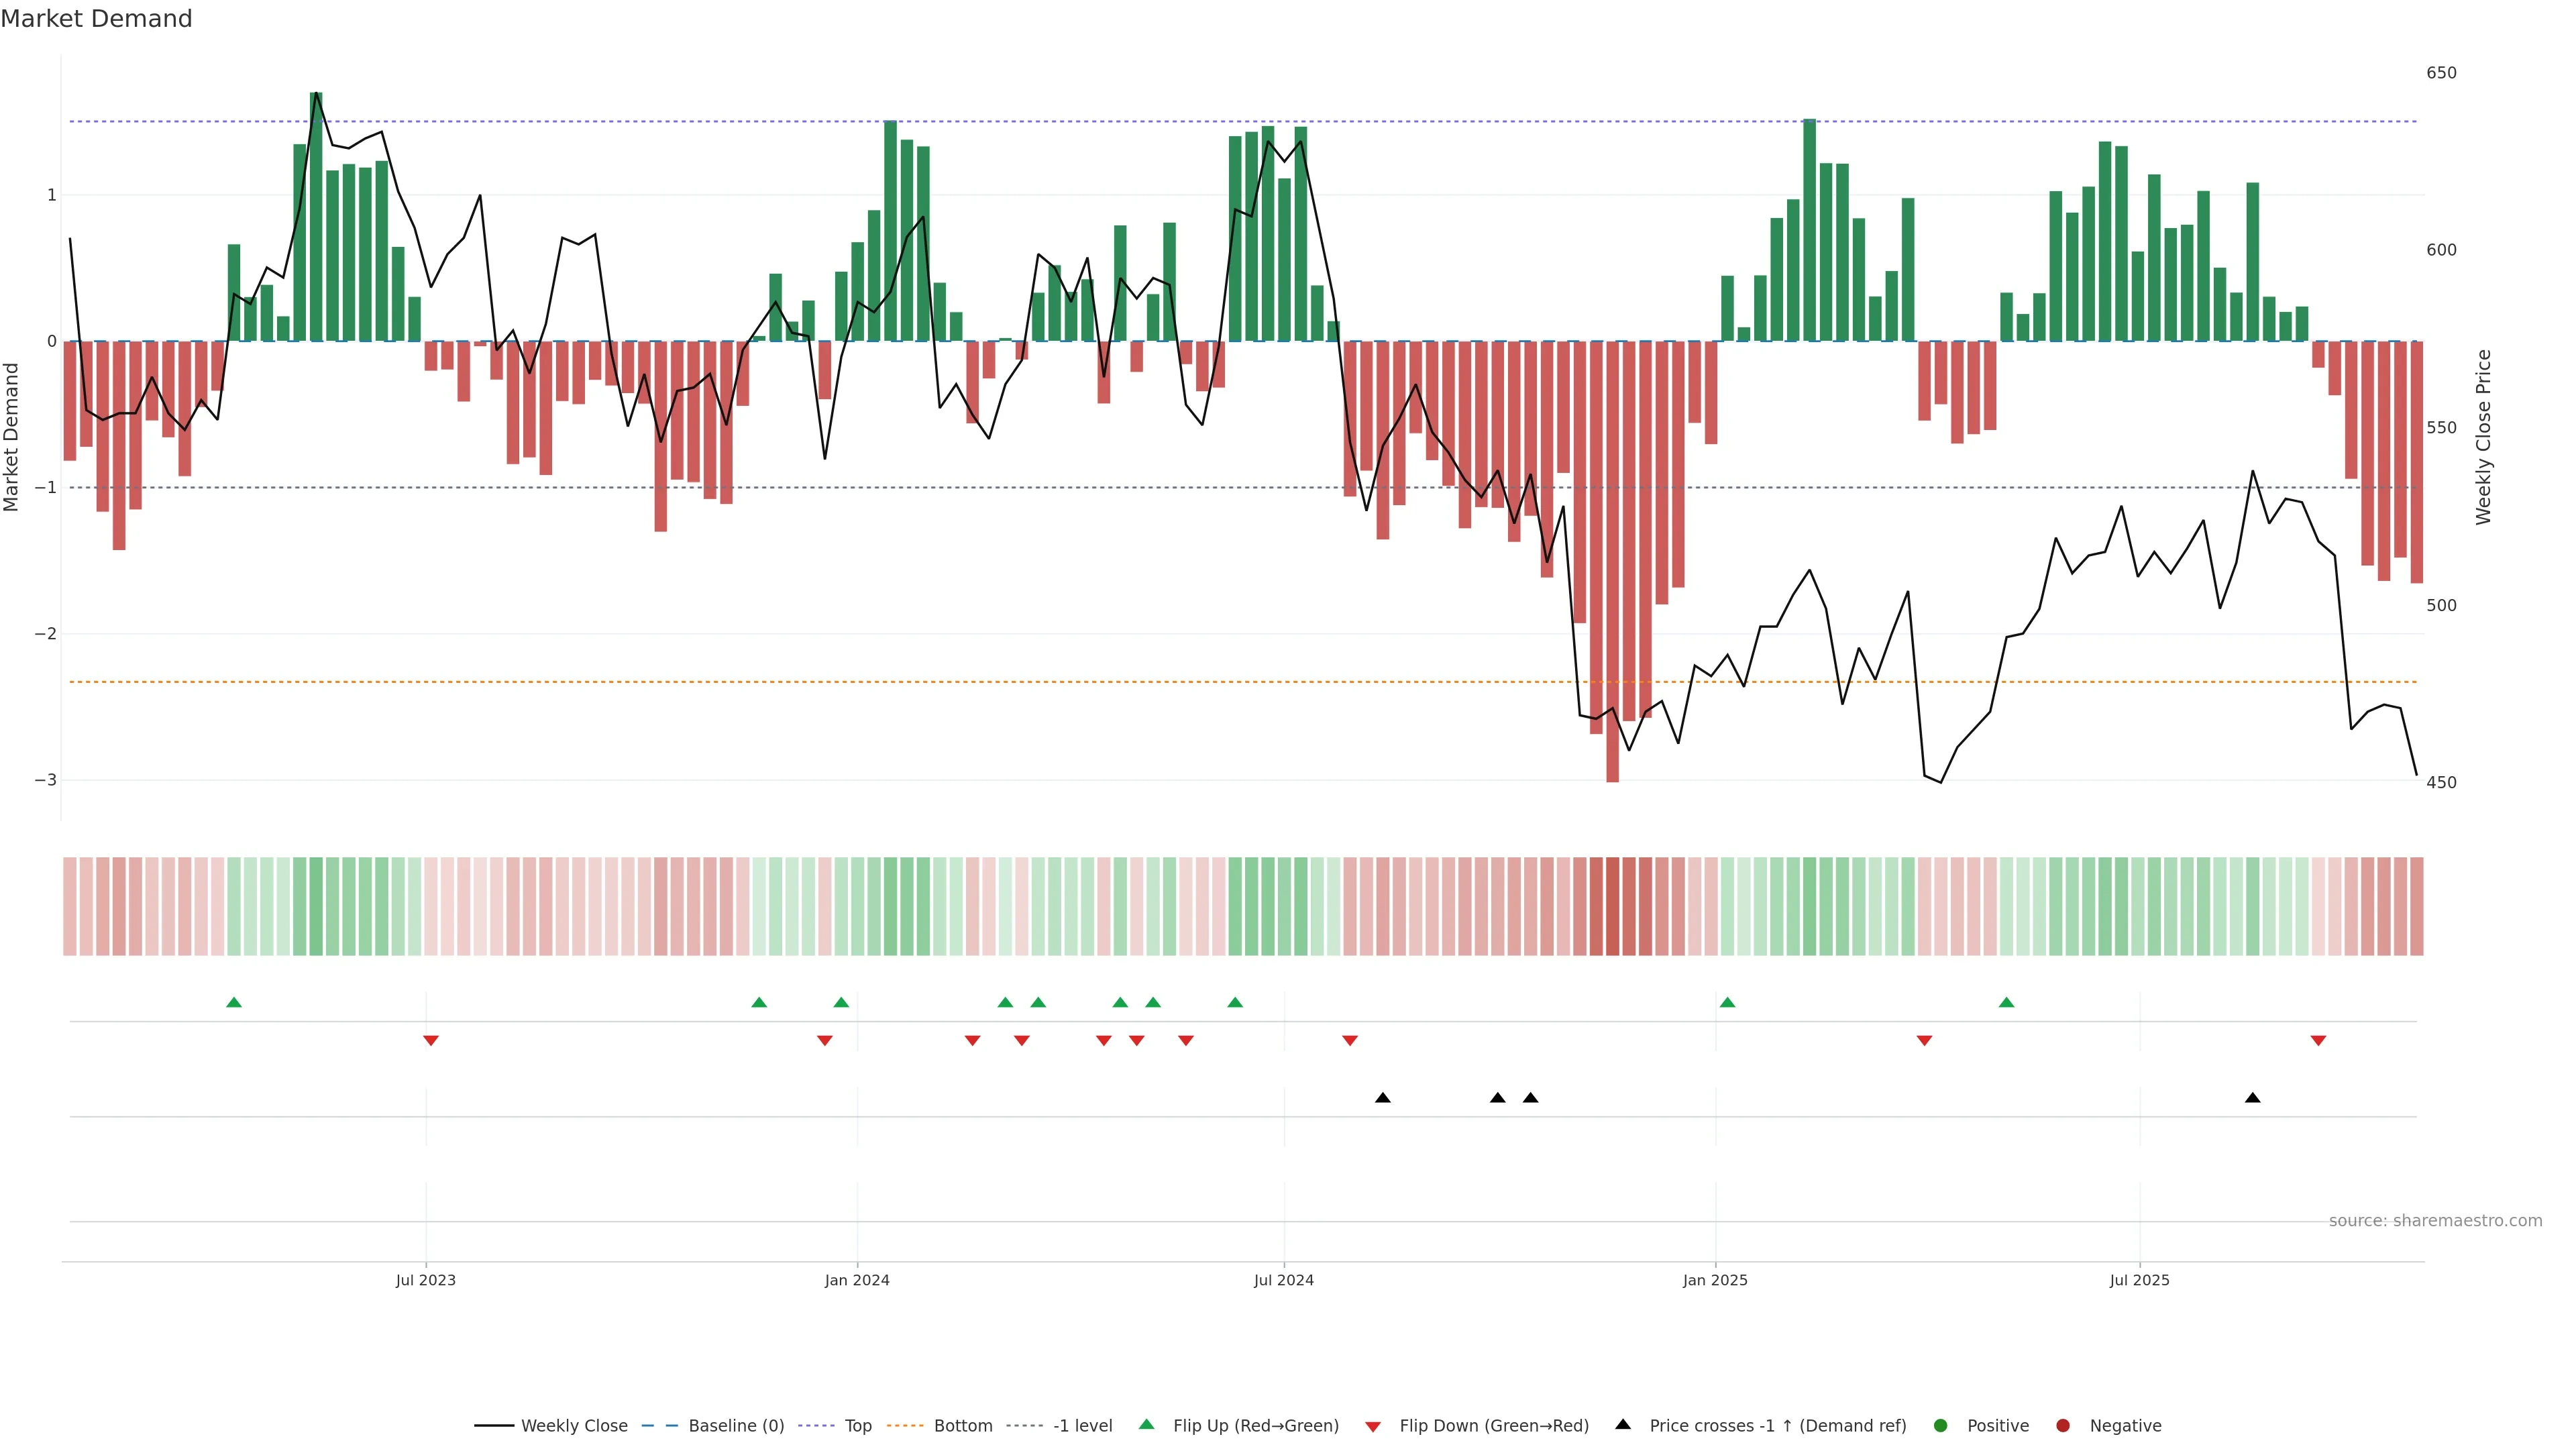The width and height of the screenshot is (2576, 1449).
Task: Toggle the Top legend entry
Action: (x=857, y=1425)
